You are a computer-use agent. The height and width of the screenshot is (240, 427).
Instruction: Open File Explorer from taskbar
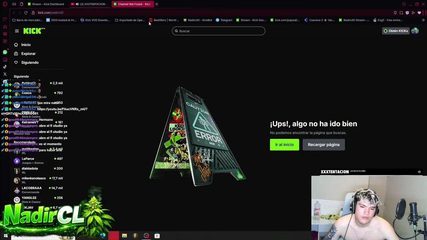click(x=124, y=236)
